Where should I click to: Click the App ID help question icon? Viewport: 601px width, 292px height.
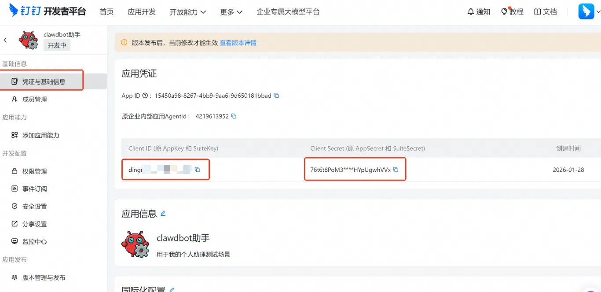(145, 96)
